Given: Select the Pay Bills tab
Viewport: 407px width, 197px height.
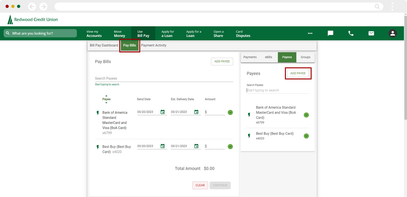Looking at the screenshot, I should click(x=129, y=45).
